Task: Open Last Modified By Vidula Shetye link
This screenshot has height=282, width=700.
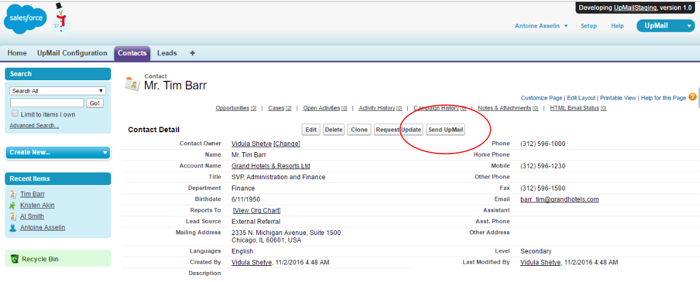Action: click(540, 263)
